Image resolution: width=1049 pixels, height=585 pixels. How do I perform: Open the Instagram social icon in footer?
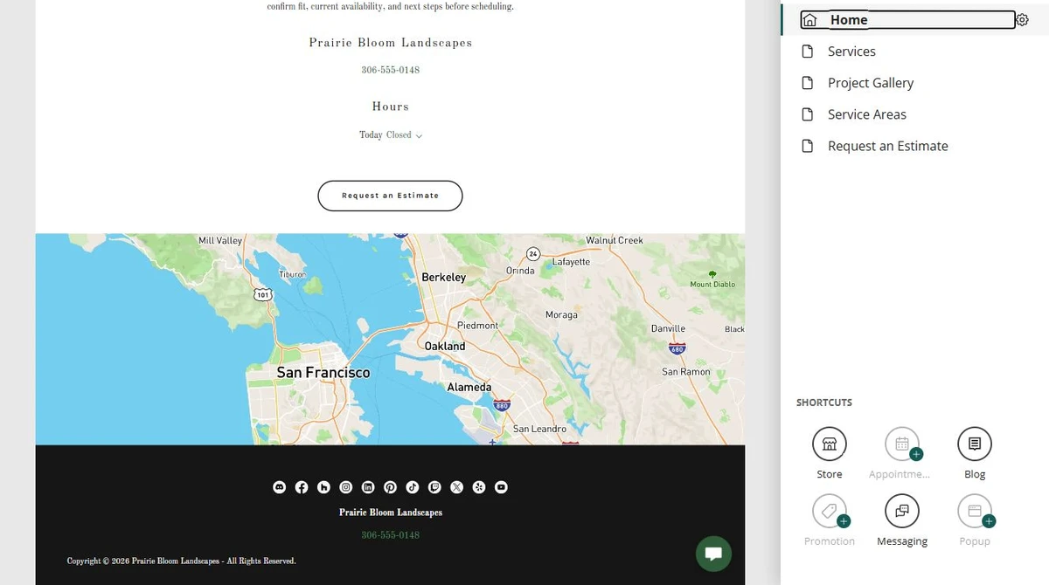tap(346, 487)
